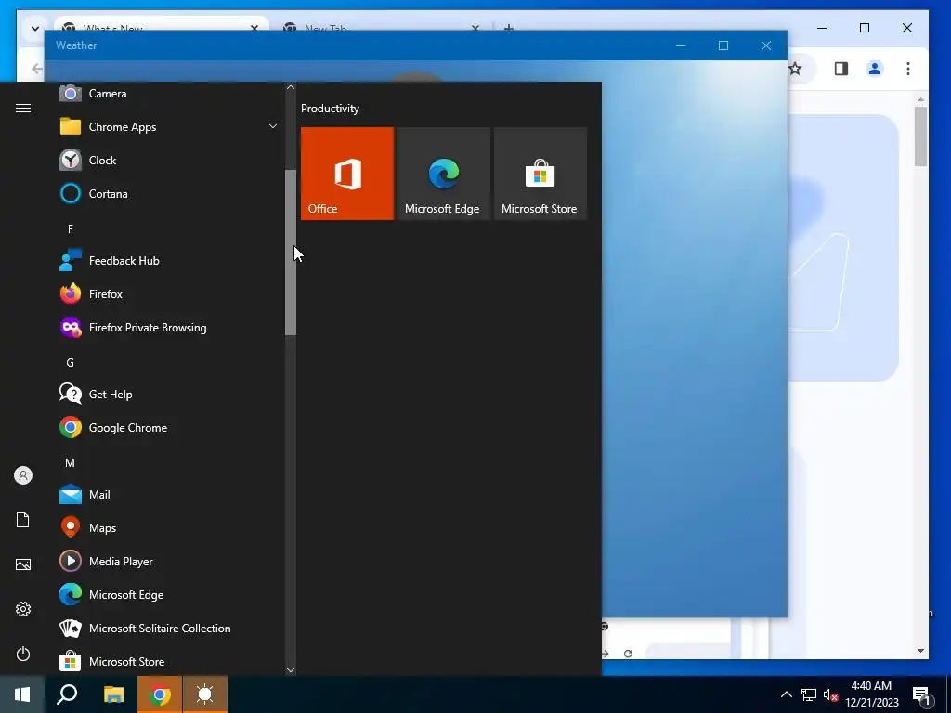Screen dimensions: 951x713
Task: Open Chrome three-dot menu
Action: [x=908, y=69]
